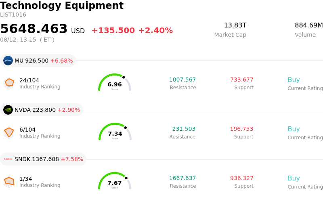This screenshot has height=197, width=323.
Task: Click SNDK resistance value 1667.637
Action: pyautogui.click(x=182, y=178)
